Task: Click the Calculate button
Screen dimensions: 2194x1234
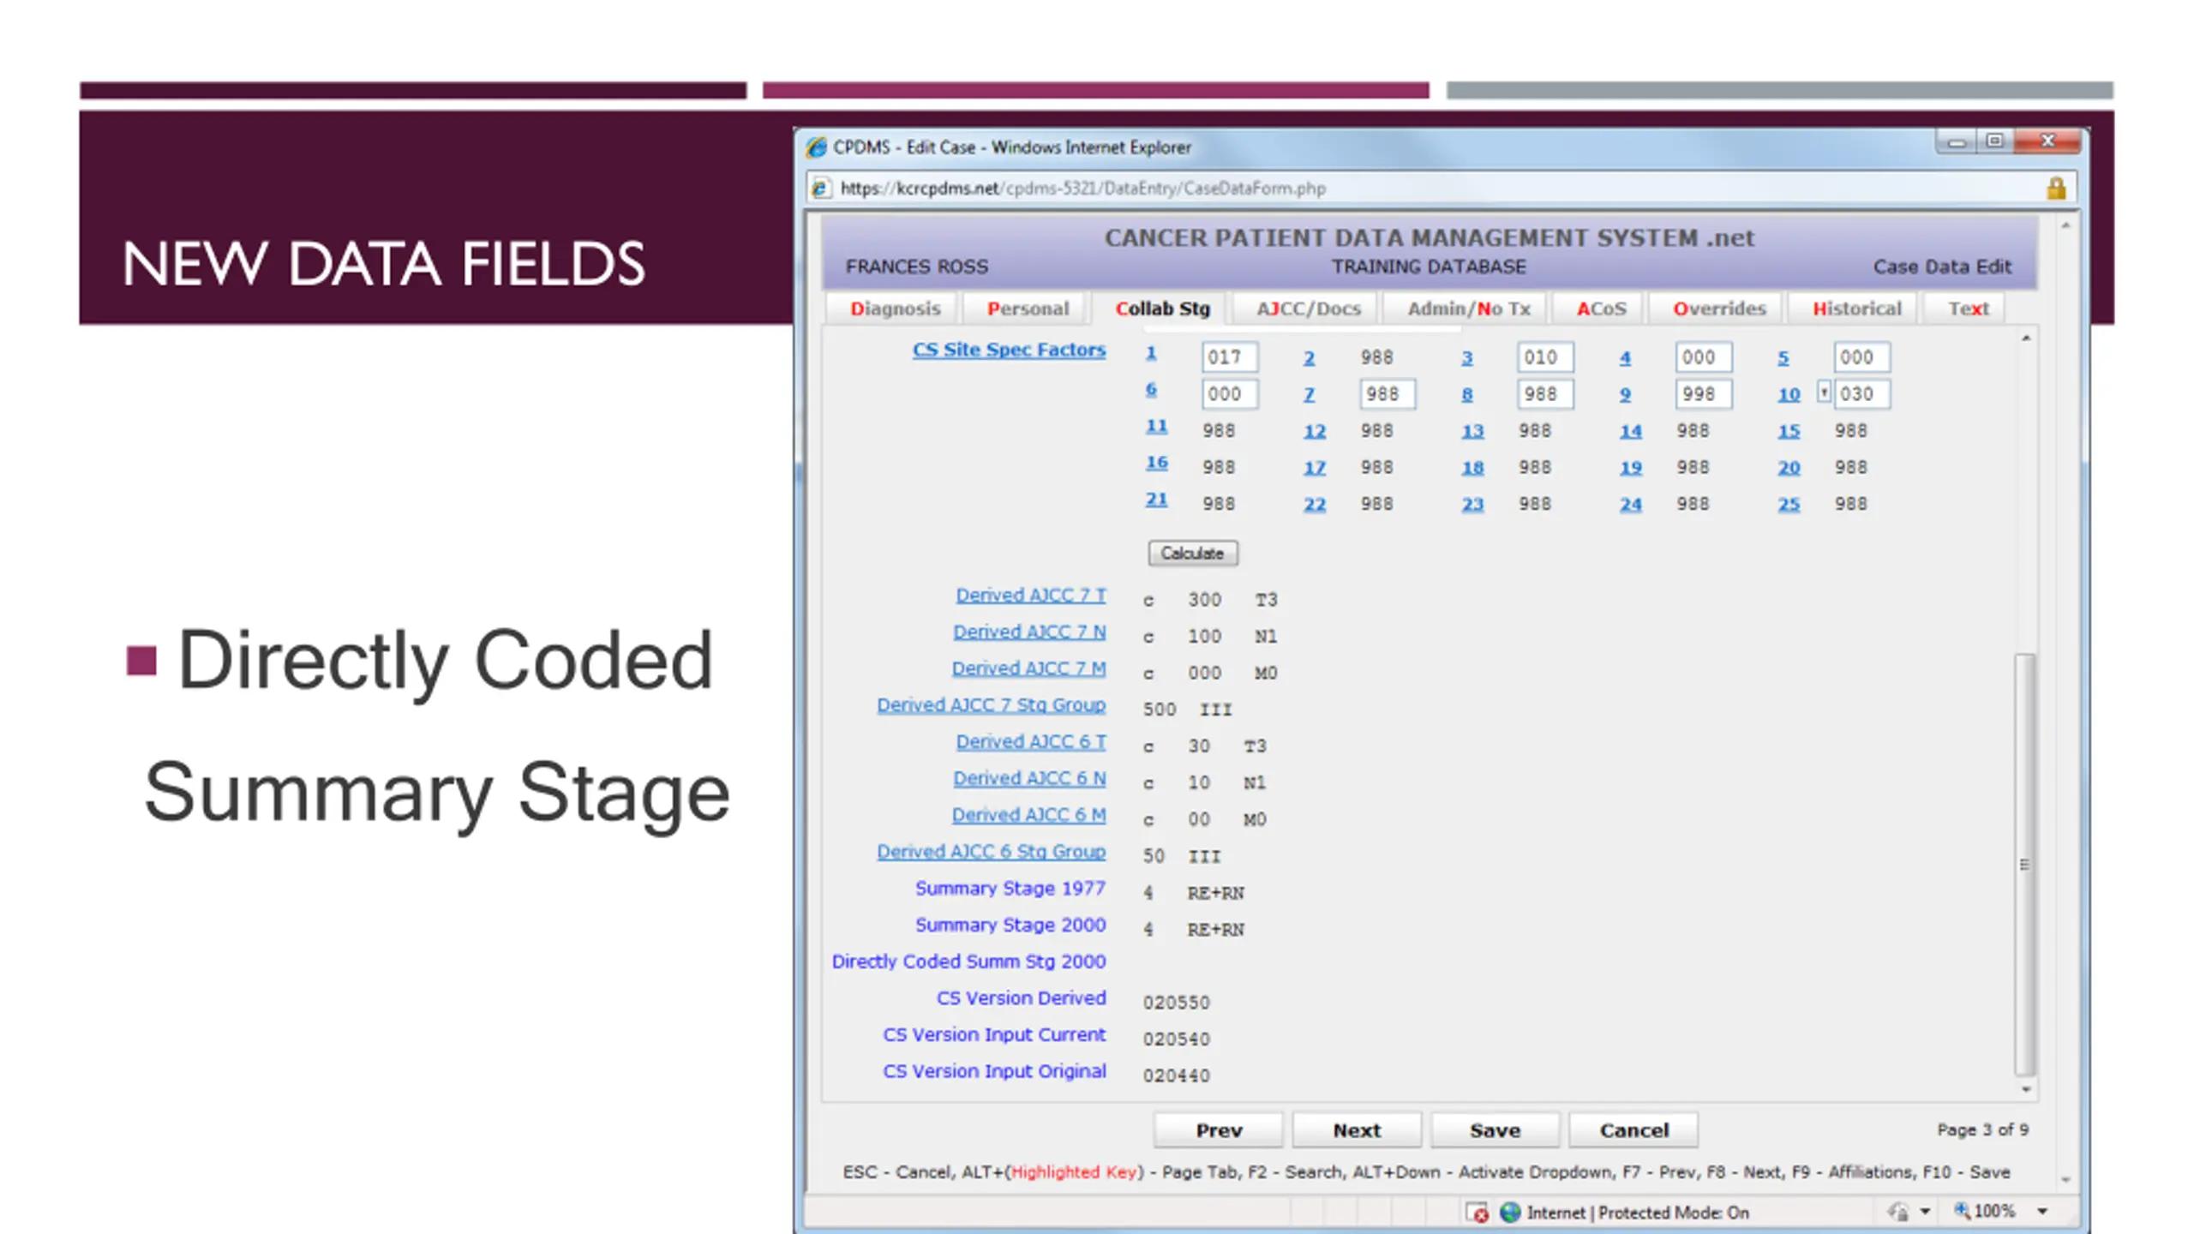Action: pos(1192,554)
